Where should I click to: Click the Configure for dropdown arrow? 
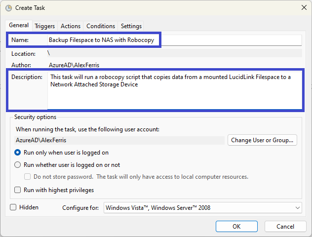[298, 208]
